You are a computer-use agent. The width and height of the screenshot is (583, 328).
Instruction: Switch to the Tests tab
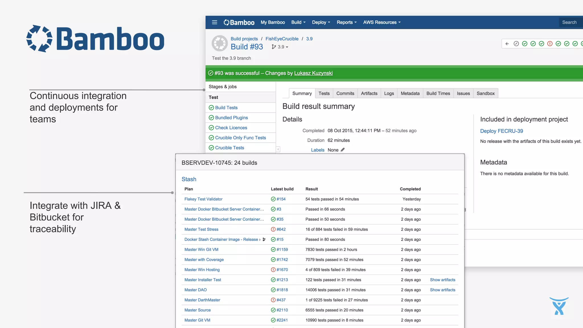[324, 93]
